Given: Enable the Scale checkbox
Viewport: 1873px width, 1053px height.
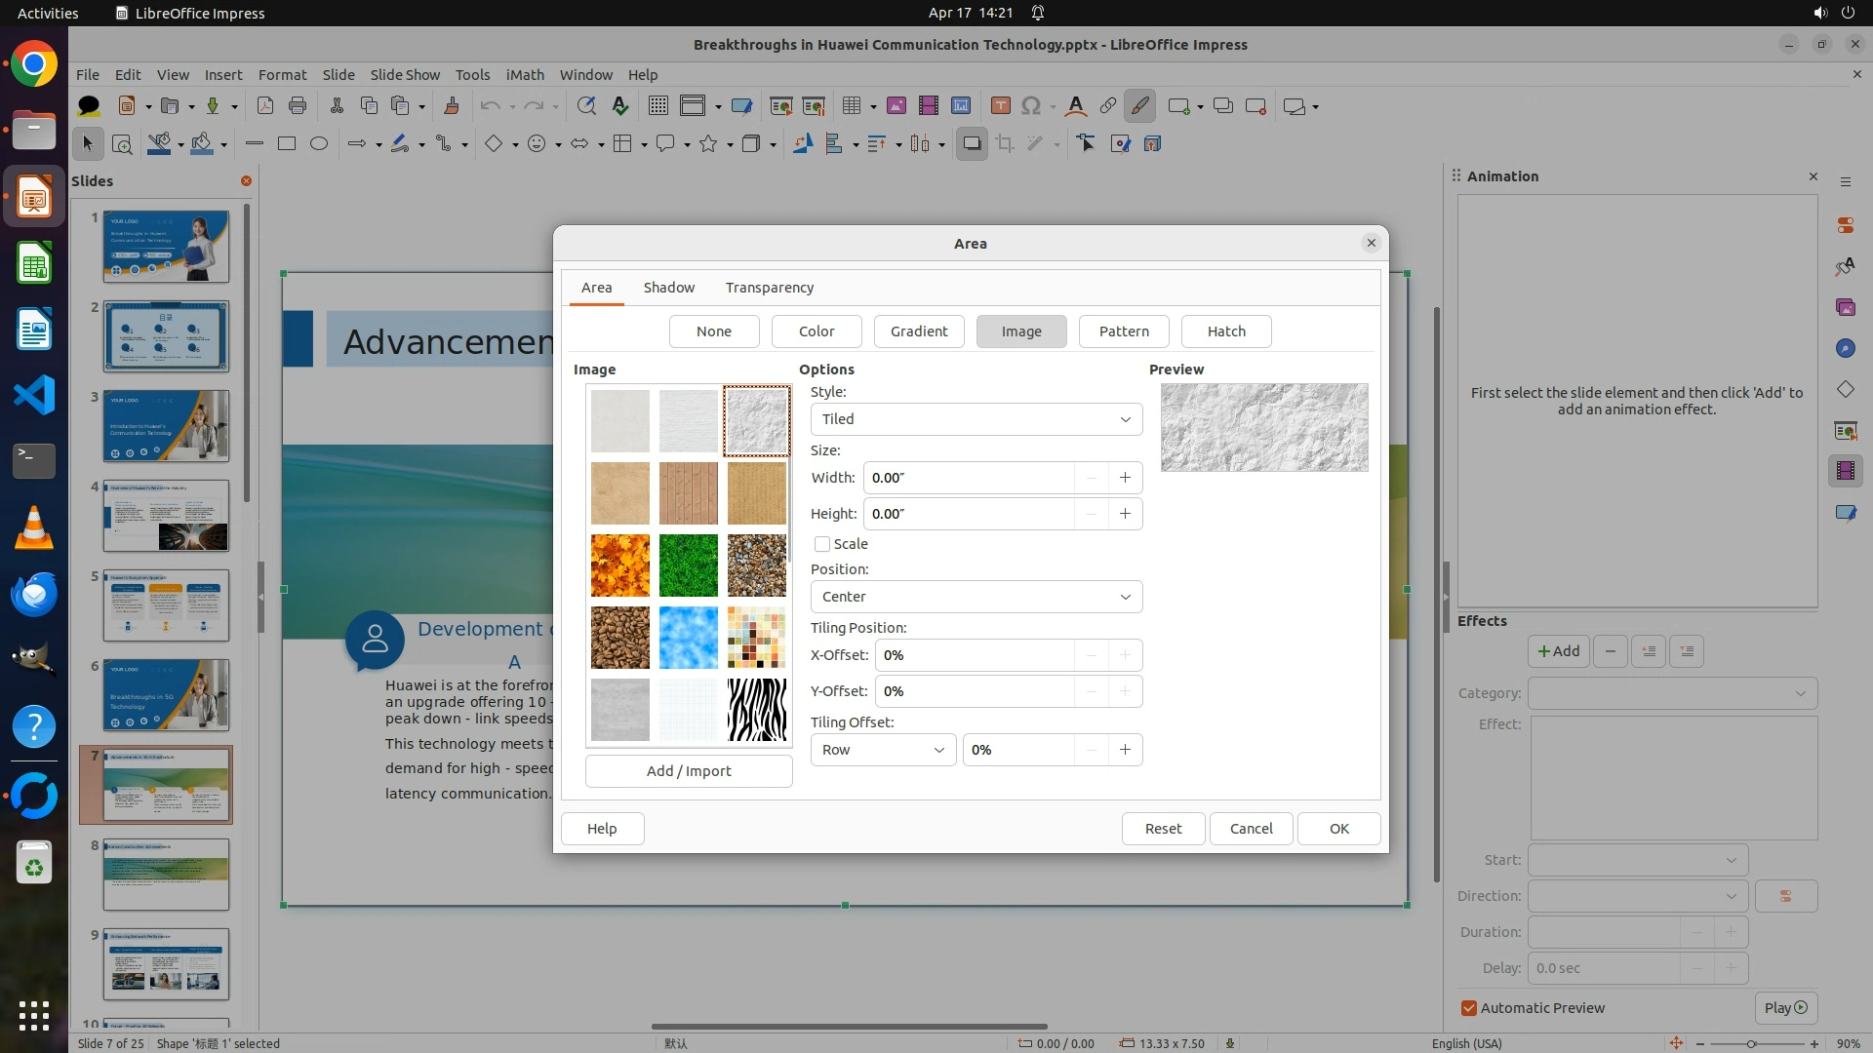Looking at the screenshot, I should 822,544.
